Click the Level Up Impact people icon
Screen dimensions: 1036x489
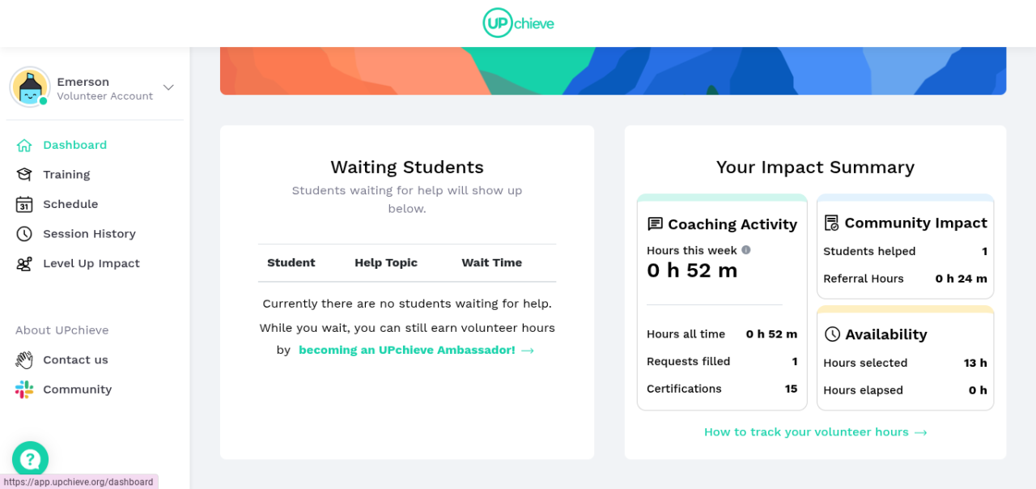[24, 264]
